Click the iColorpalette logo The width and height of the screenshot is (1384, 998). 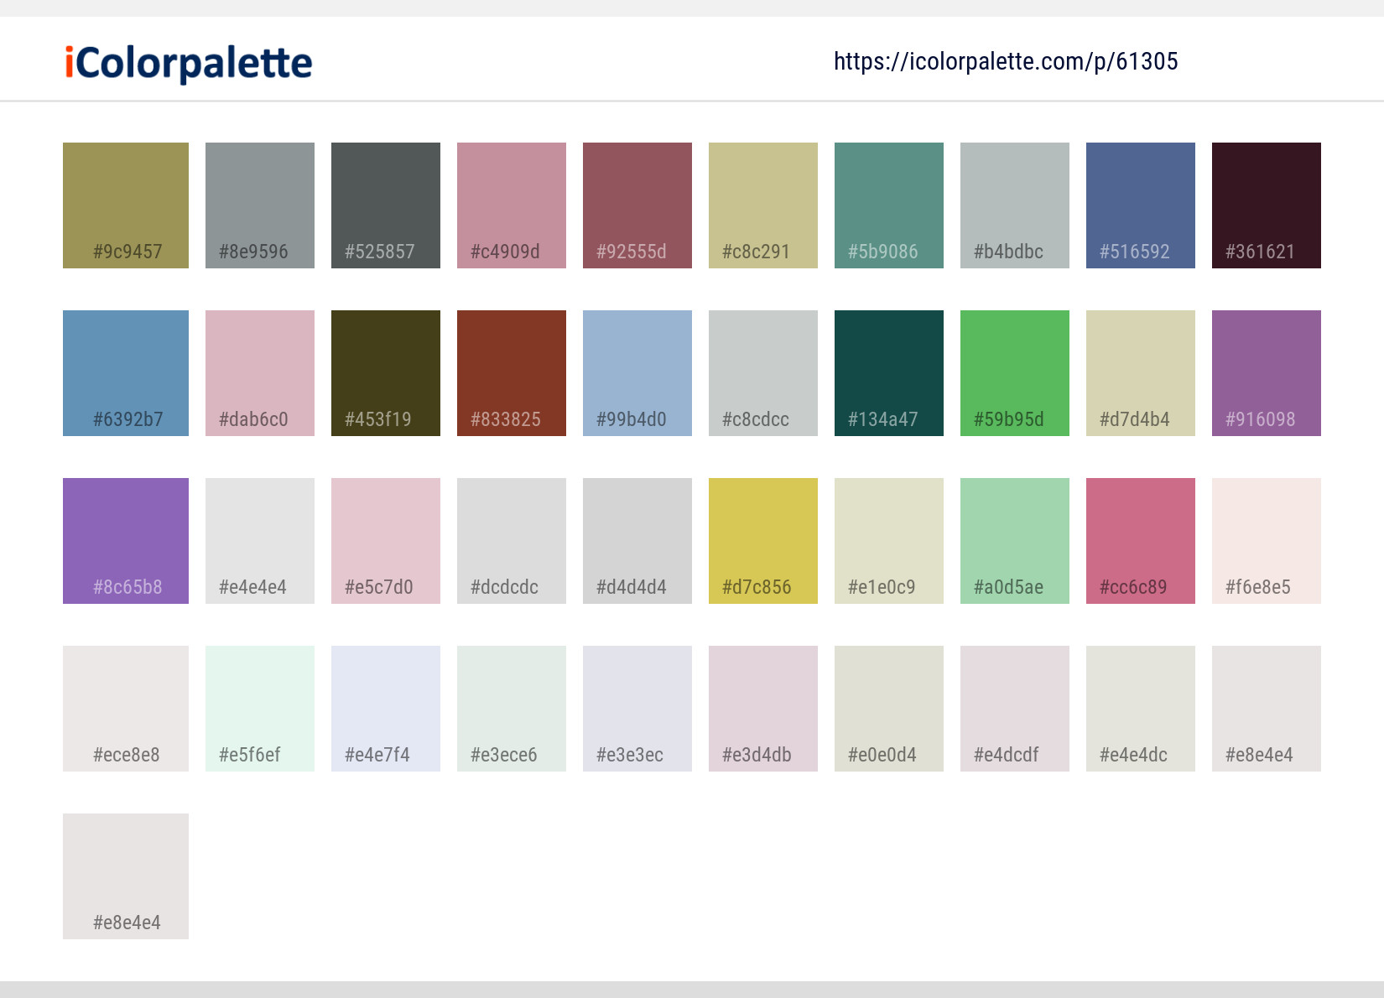pyautogui.click(x=186, y=61)
